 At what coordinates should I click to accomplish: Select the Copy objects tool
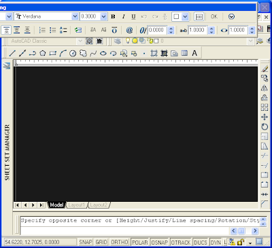tap(265, 78)
